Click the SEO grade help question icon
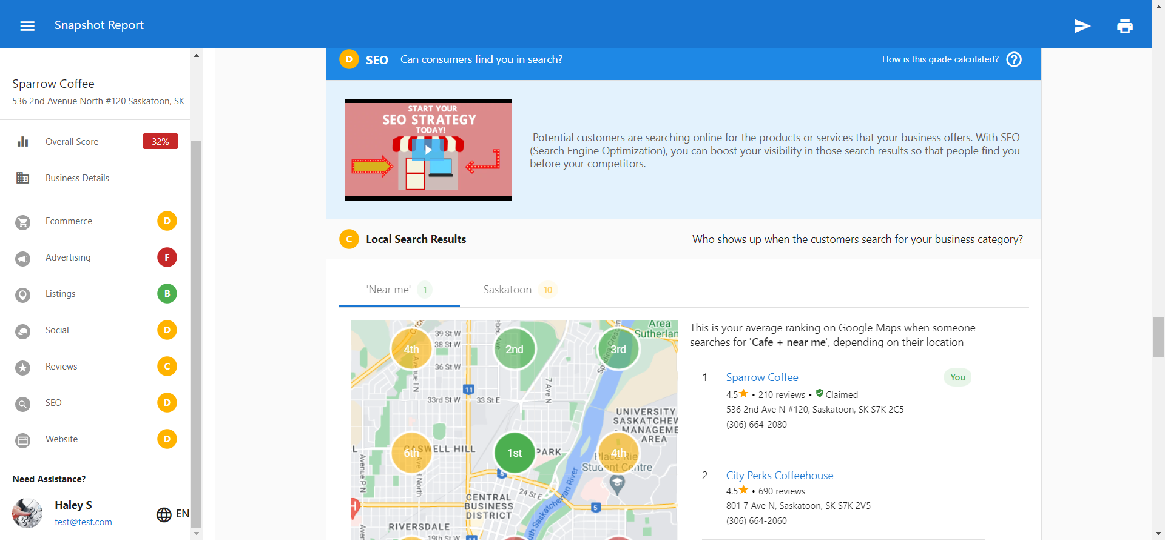The height and width of the screenshot is (541, 1165). pyautogui.click(x=1014, y=59)
